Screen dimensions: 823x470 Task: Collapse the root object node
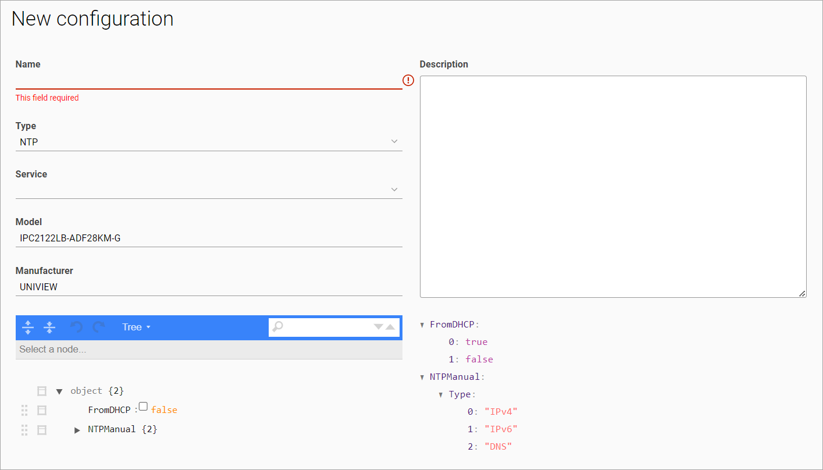(x=59, y=391)
